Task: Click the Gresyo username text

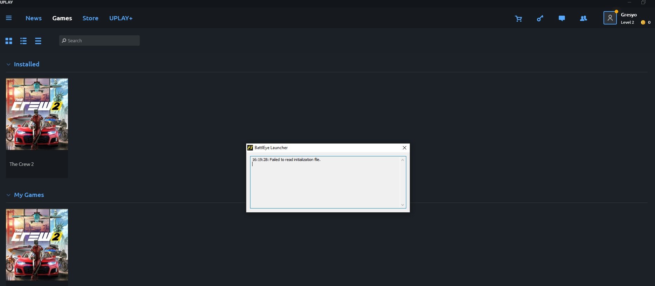Action: 629,15
